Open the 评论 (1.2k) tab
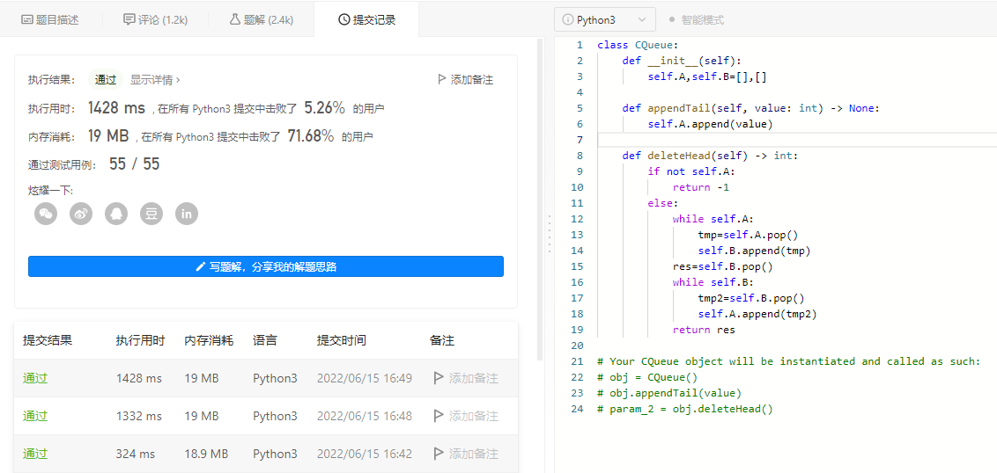 (x=156, y=19)
